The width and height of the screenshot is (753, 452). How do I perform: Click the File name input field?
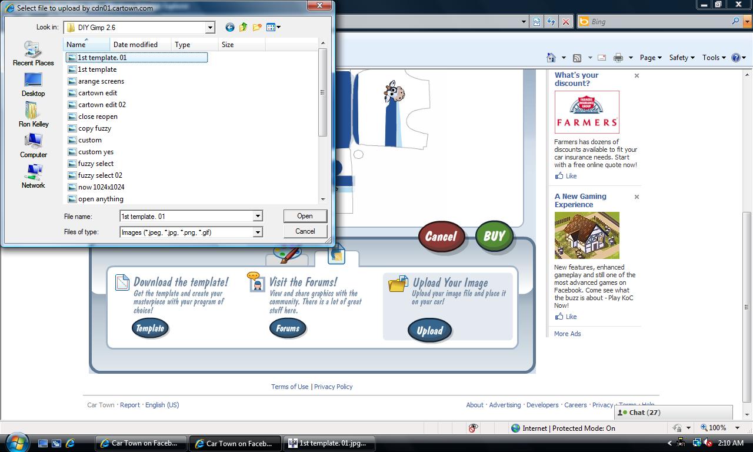tap(186, 217)
